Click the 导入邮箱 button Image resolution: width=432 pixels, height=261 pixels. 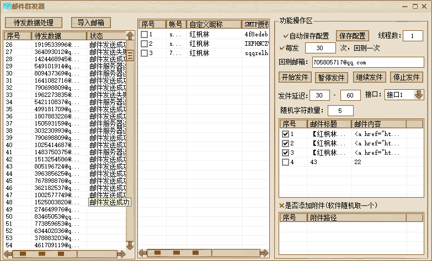tap(91, 23)
